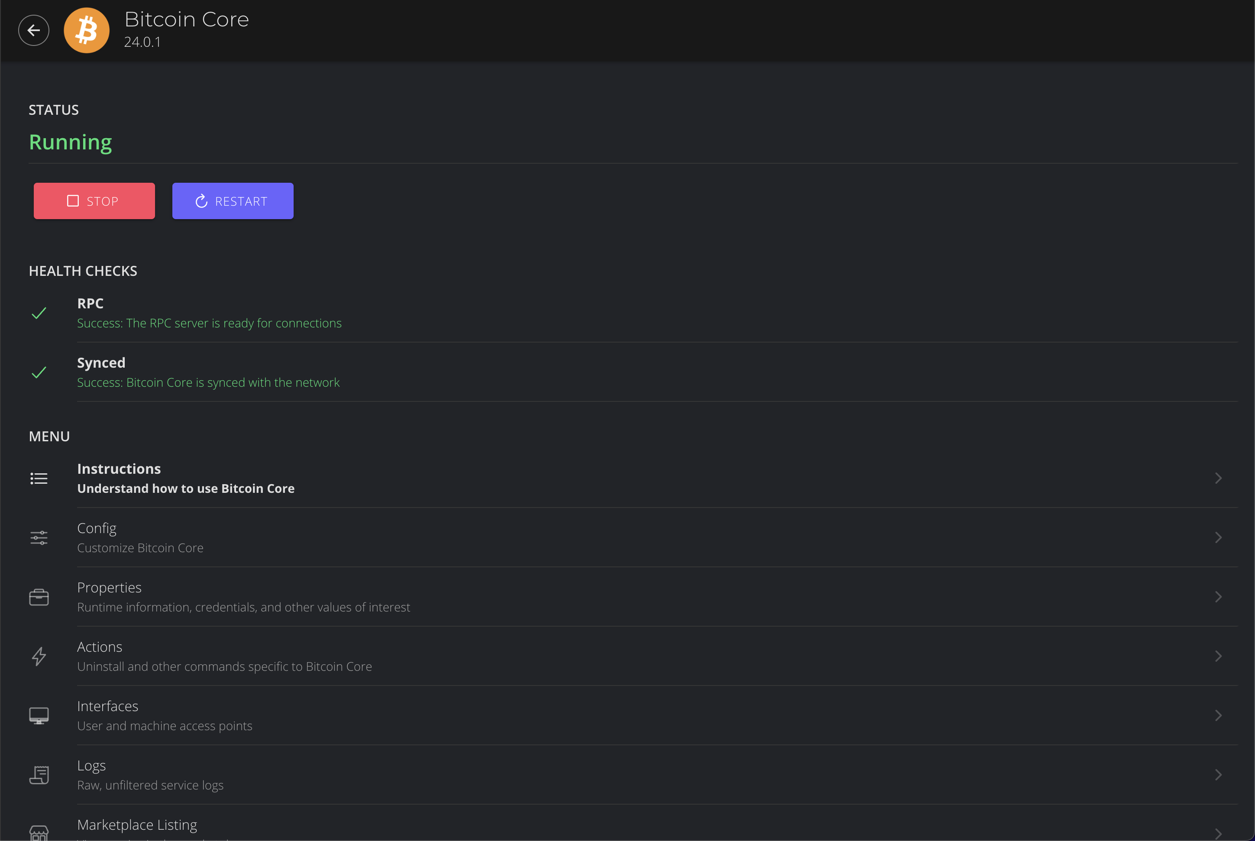Click the Interfaces monitor icon
Viewport: 1255px width, 841px height.
(39, 715)
